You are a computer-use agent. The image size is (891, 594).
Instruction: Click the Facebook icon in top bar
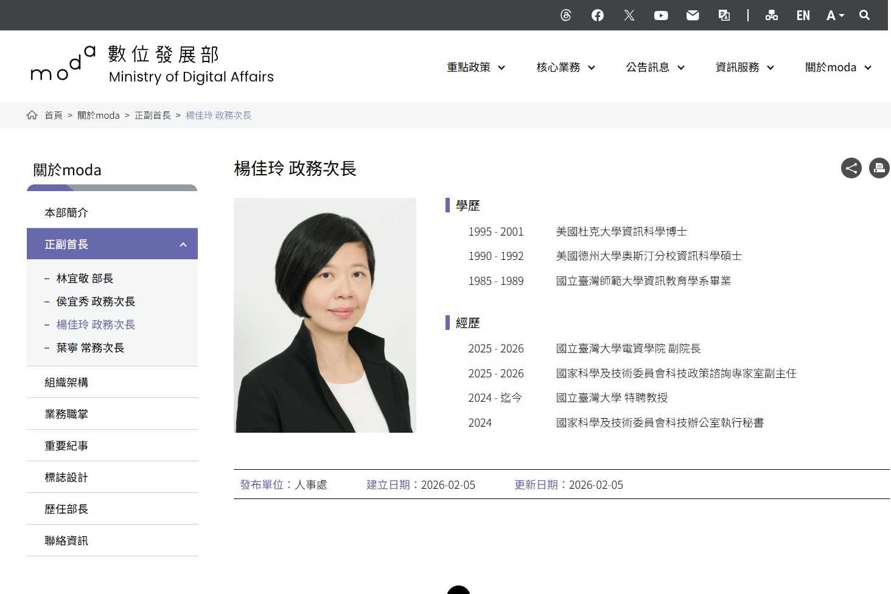coord(598,15)
